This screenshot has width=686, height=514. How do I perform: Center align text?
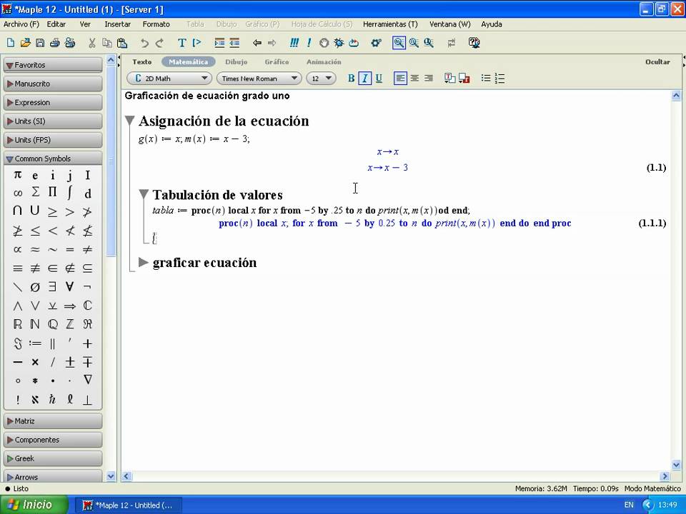[414, 79]
